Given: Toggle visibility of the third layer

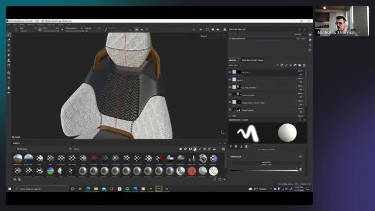Looking at the screenshot, I should [x=230, y=87].
